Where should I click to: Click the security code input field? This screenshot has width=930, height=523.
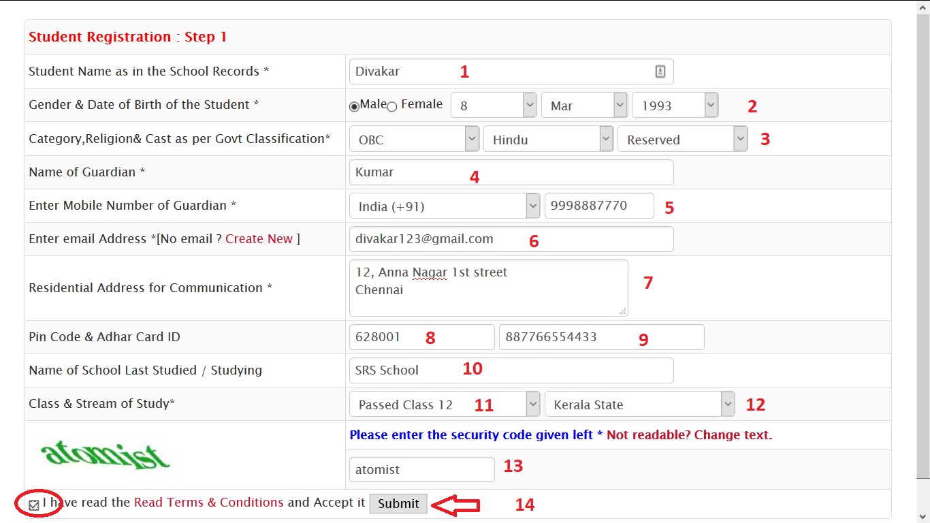pyautogui.click(x=421, y=470)
